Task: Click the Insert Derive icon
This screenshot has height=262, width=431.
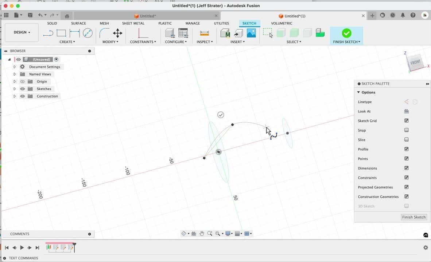Action: pyautogui.click(x=238, y=33)
